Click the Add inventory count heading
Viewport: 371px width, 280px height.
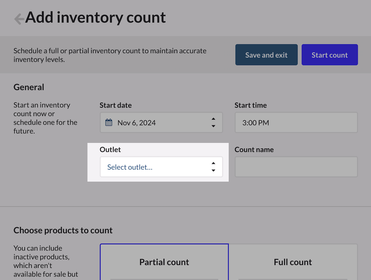click(x=95, y=17)
